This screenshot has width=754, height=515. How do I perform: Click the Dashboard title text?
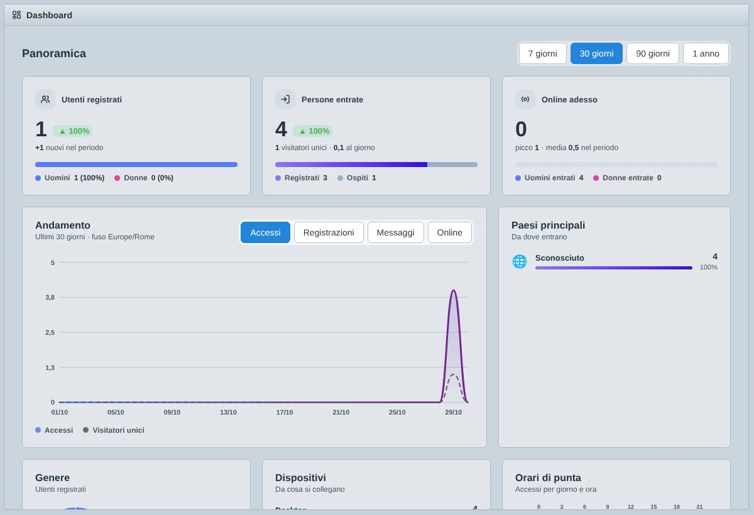(x=49, y=14)
